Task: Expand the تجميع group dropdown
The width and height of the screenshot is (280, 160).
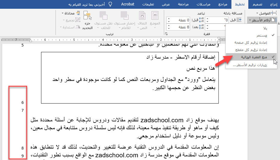Action: [x=64, y=20]
